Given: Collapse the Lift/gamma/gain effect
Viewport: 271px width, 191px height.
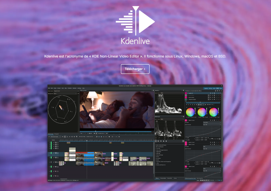Looking at the screenshot, I should click(188, 99).
